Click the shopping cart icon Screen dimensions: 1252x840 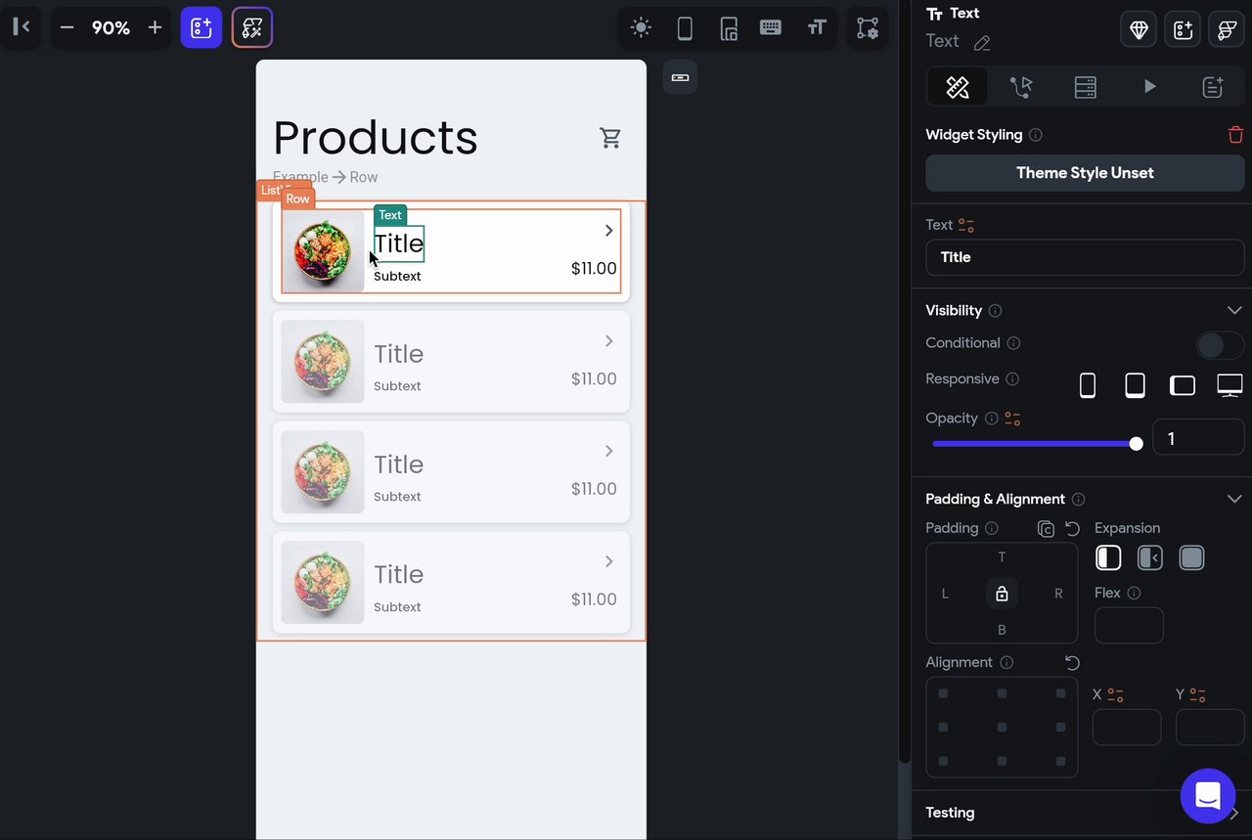pyautogui.click(x=610, y=138)
